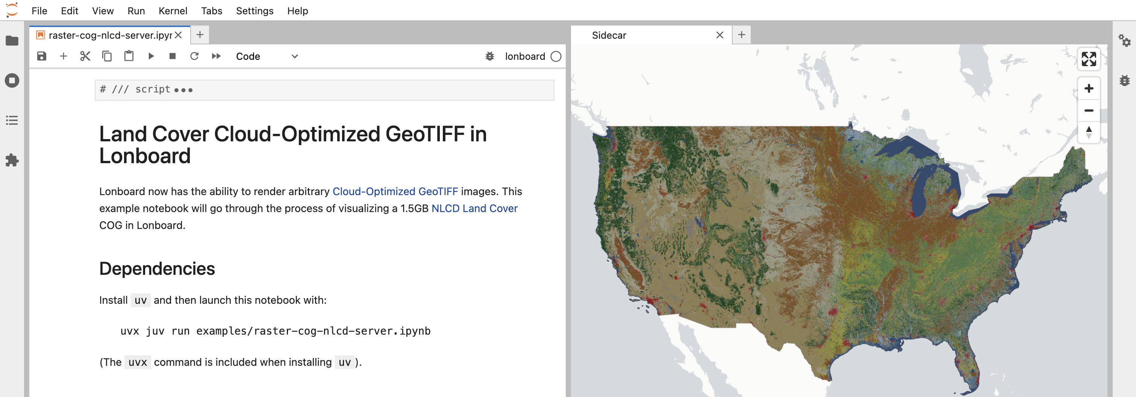The width and height of the screenshot is (1136, 397).
Task: Interrupt the kernel with stop button
Action: click(173, 56)
